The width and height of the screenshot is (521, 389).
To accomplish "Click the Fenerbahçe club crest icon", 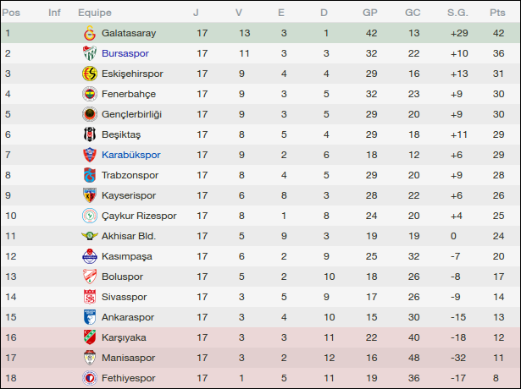I will [88, 94].
